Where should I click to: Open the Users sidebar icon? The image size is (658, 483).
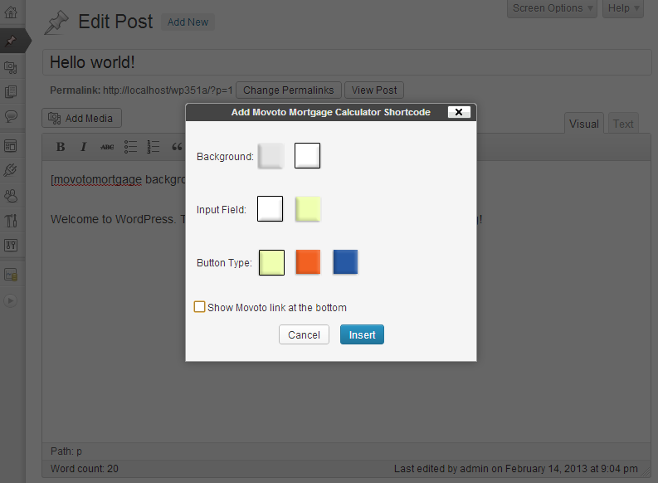pyautogui.click(x=11, y=196)
